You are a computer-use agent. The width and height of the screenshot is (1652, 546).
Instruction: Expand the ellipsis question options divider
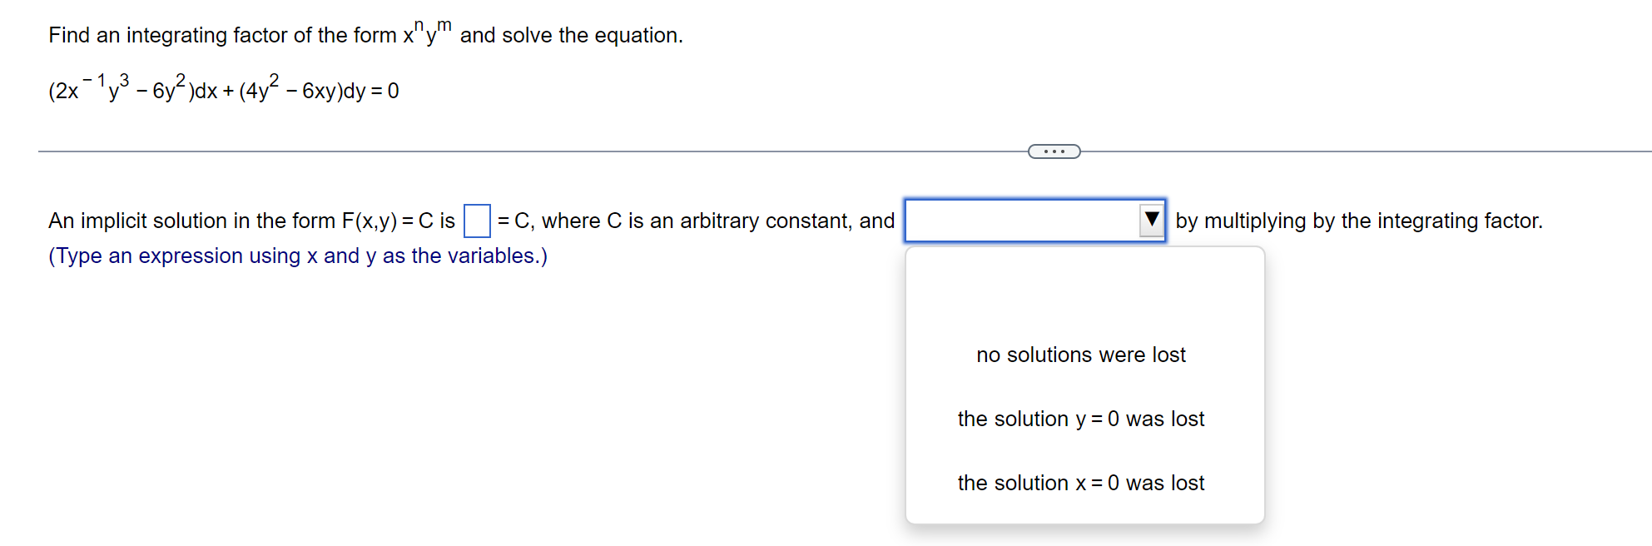pyautogui.click(x=1054, y=151)
